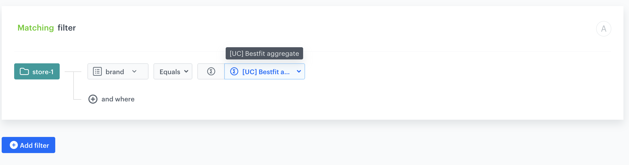Viewport: 629px width, 165px height.
Task: Click the plus icon inside the Add filter button
Action: click(13, 145)
